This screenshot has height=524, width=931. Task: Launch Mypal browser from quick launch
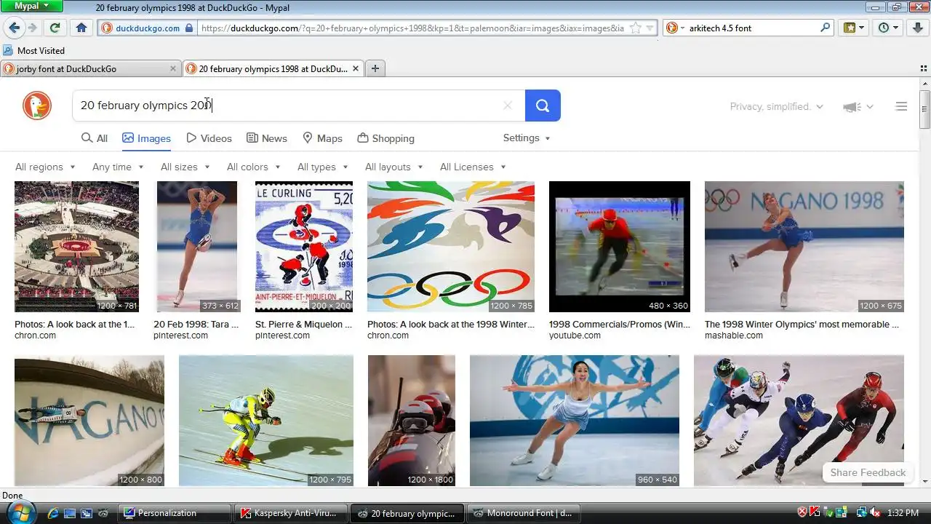click(x=102, y=513)
